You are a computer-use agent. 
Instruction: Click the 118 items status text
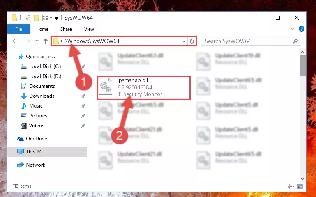point(22,186)
